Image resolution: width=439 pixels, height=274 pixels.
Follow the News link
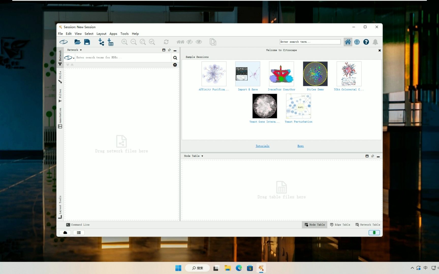coord(301,146)
